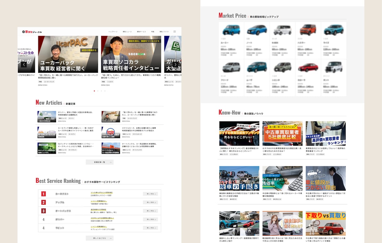The height and width of the screenshot is (243, 382).
Task: Select the second carousel pagination dot
Action: (98, 91)
